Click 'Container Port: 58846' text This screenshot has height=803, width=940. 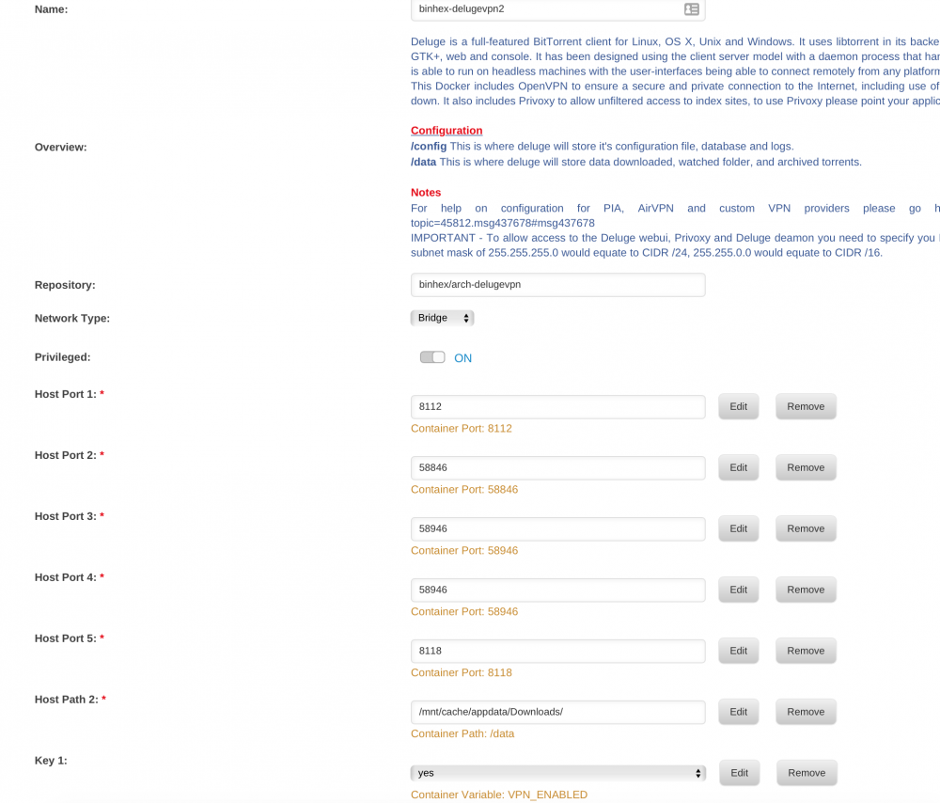tap(464, 490)
